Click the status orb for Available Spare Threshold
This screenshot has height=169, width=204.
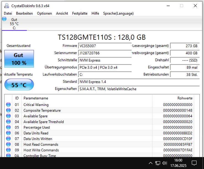8,122
